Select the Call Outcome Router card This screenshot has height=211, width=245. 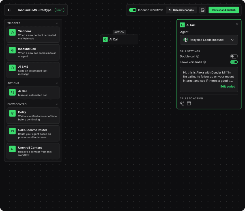pyautogui.click(x=33, y=134)
